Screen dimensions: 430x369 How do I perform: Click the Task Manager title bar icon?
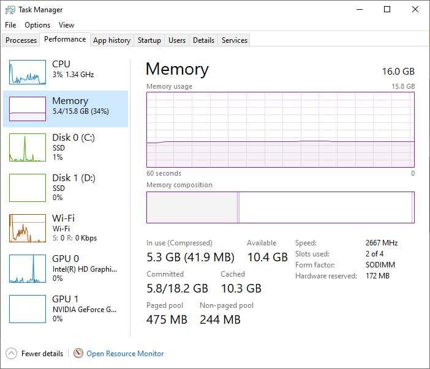coord(10,10)
